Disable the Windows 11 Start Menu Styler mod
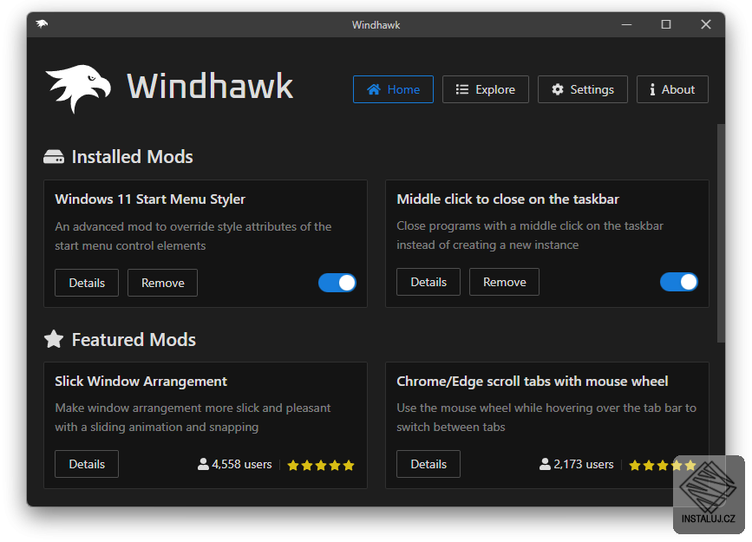 point(337,283)
